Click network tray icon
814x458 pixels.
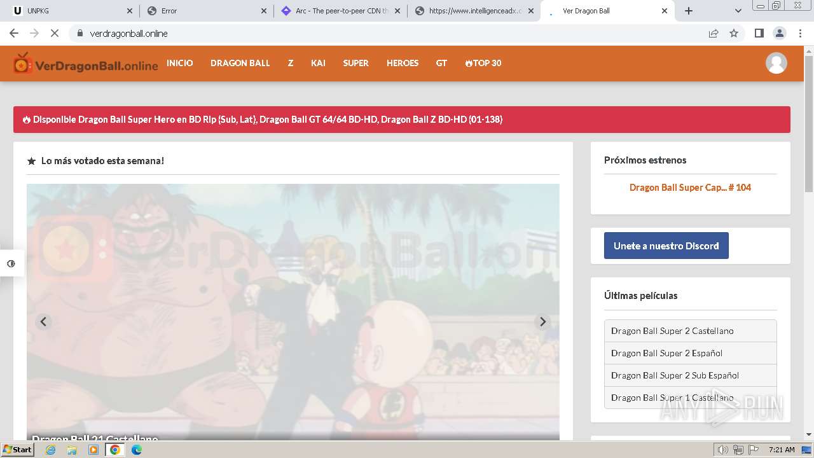(x=738, y=450)
